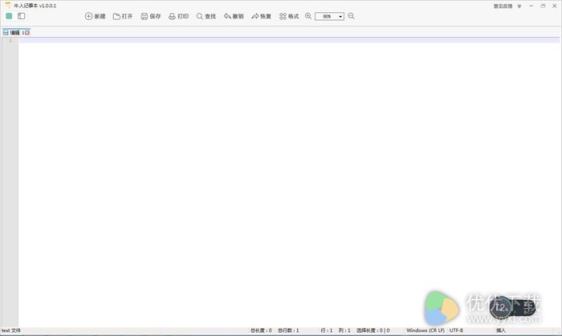Click the '总行数 : 1' status entry

tap(288, 330)
